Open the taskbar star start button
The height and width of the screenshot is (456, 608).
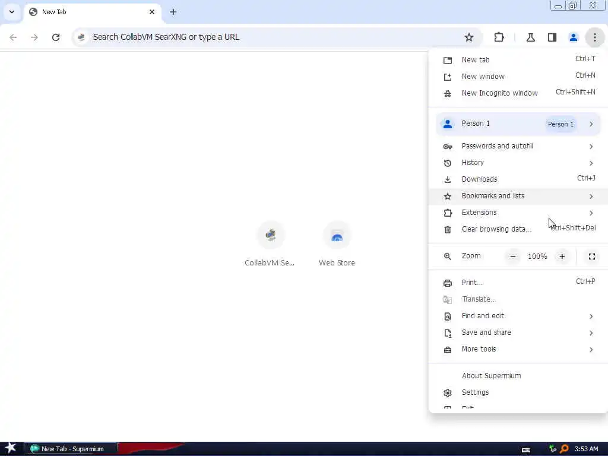[x=11, y=448]
